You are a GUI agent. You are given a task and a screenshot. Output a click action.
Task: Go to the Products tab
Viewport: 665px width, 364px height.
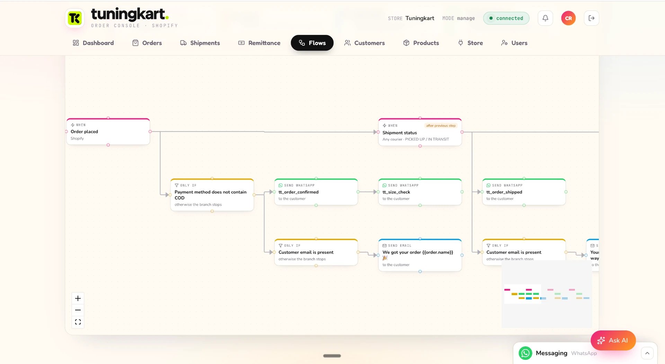click(x=421, y=43)
